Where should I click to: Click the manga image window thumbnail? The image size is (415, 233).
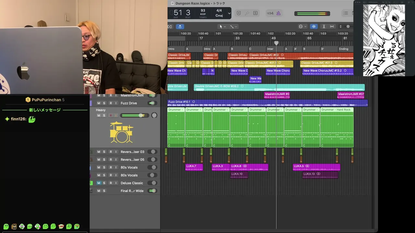click(384, 40)
